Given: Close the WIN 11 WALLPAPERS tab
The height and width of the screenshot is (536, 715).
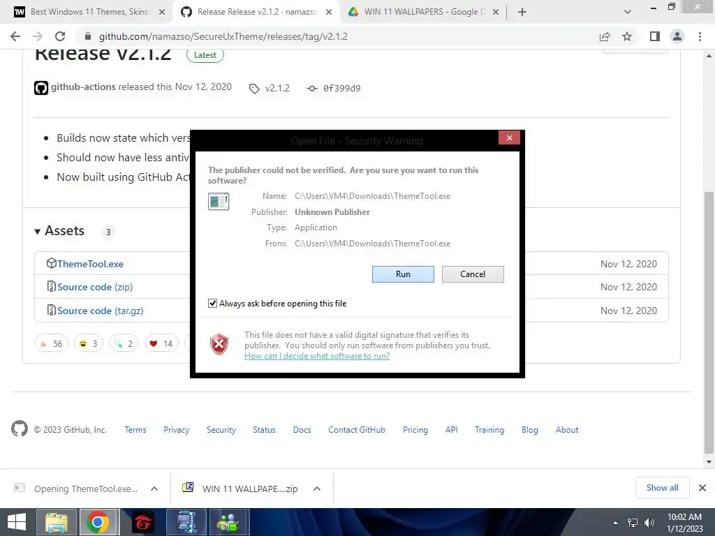Looking at the screenshot, I should [x=496, y=12].
